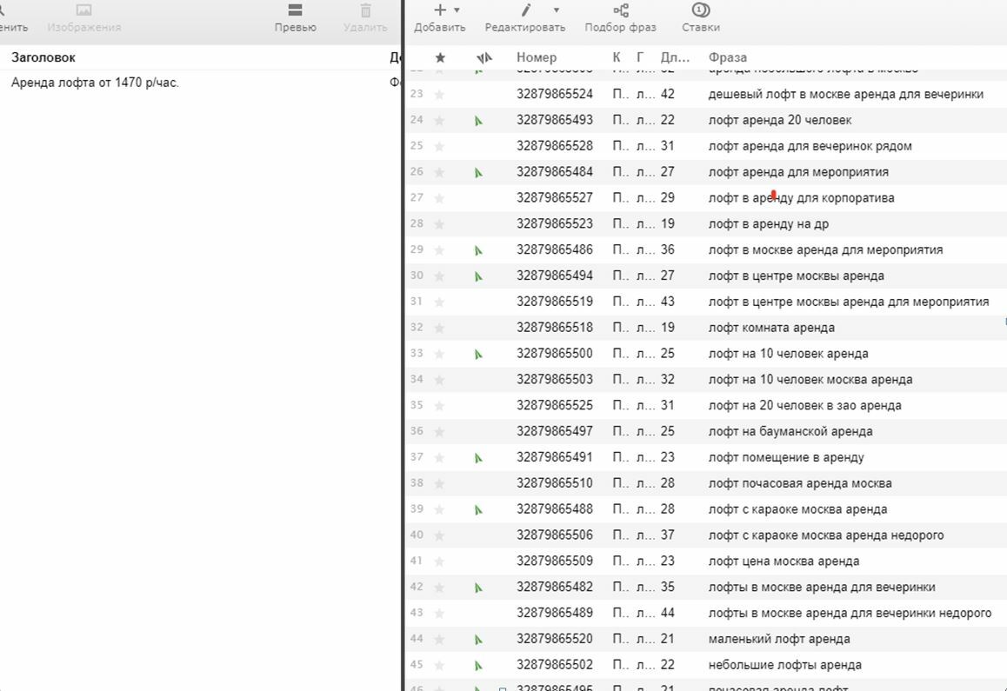1007x691 pixels.
Task: Select phrase 'лофт на бауманской аренда'
Action: 790,432
